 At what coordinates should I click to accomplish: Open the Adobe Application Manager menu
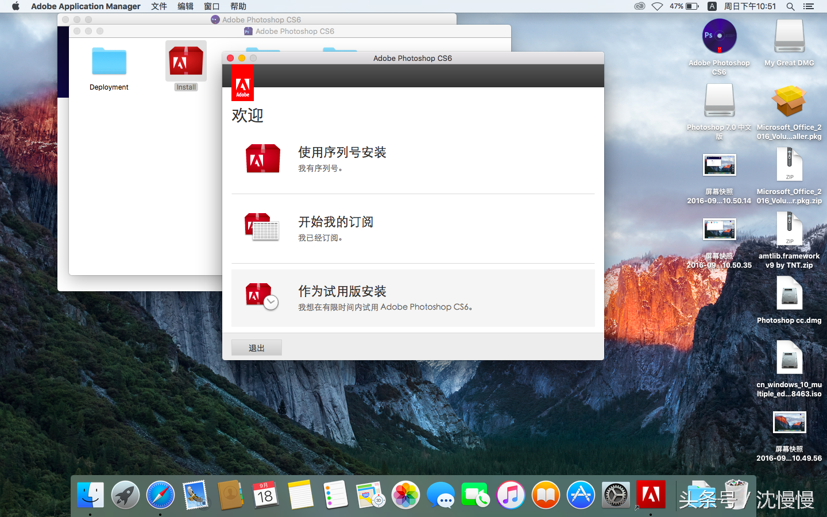[x=86, y=6]
